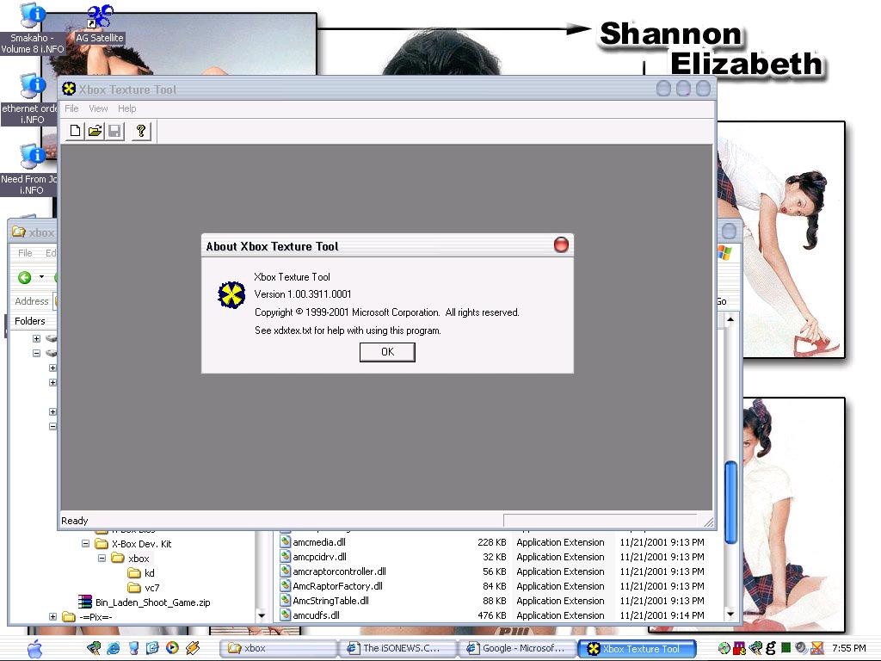Close the About Xbox Texture Tool dialog

click(561, 245)
